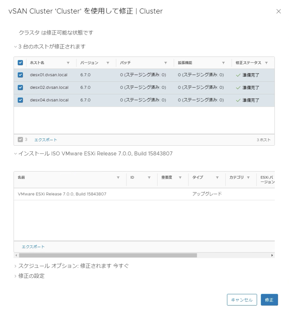Viewport: 289px width, 313px height.
Task: Filter the ID column
Action: [x=149, y=177]
